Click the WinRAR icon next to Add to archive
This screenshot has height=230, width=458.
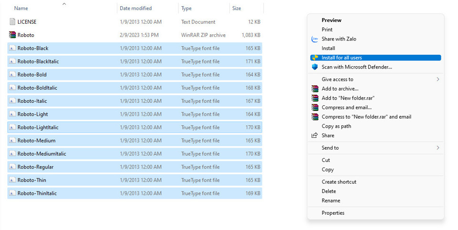coord(314,89)
